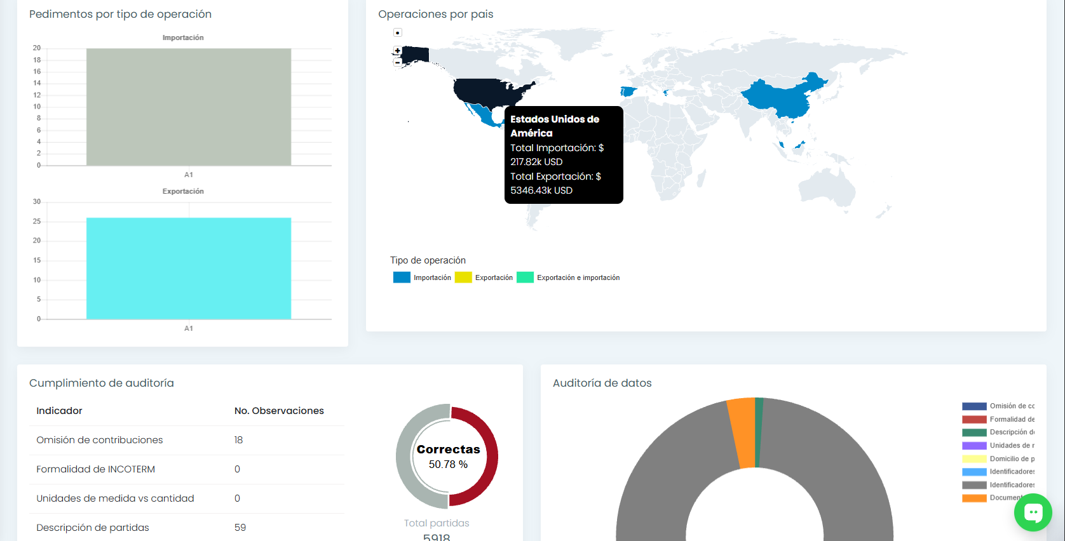Toggle the orange Documentos legend item

(991, 498)
